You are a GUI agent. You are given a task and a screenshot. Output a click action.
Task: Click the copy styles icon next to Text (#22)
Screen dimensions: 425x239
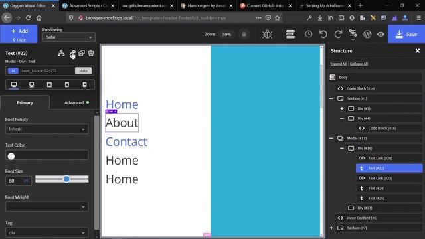[72, 53]
